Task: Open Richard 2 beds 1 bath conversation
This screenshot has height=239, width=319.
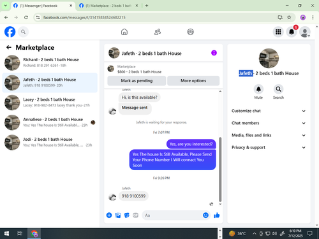Action: pos(50,62)
